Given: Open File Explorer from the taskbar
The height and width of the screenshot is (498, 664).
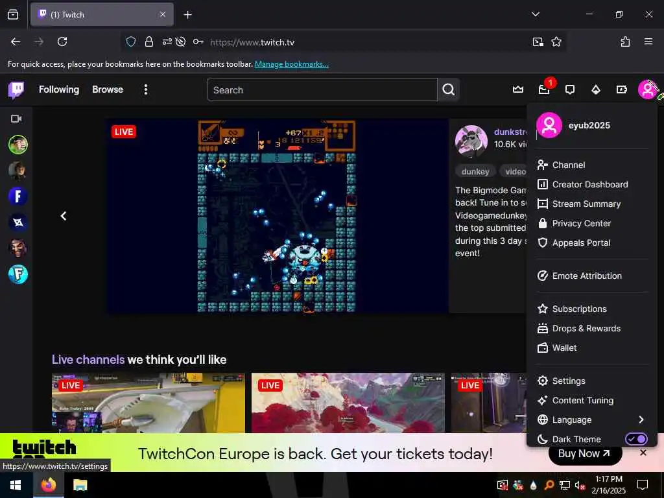Looking at the screenshot, I should [x=80, y=485].
